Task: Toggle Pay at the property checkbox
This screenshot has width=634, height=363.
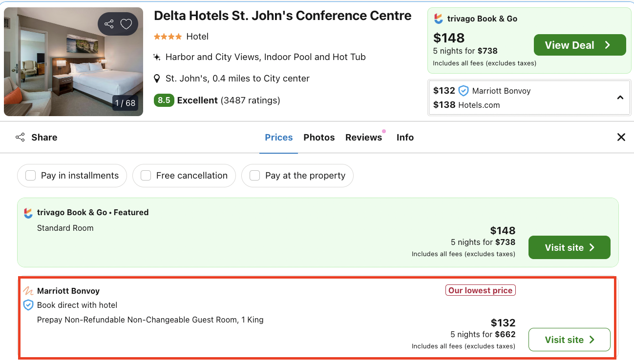Action: 254,176
